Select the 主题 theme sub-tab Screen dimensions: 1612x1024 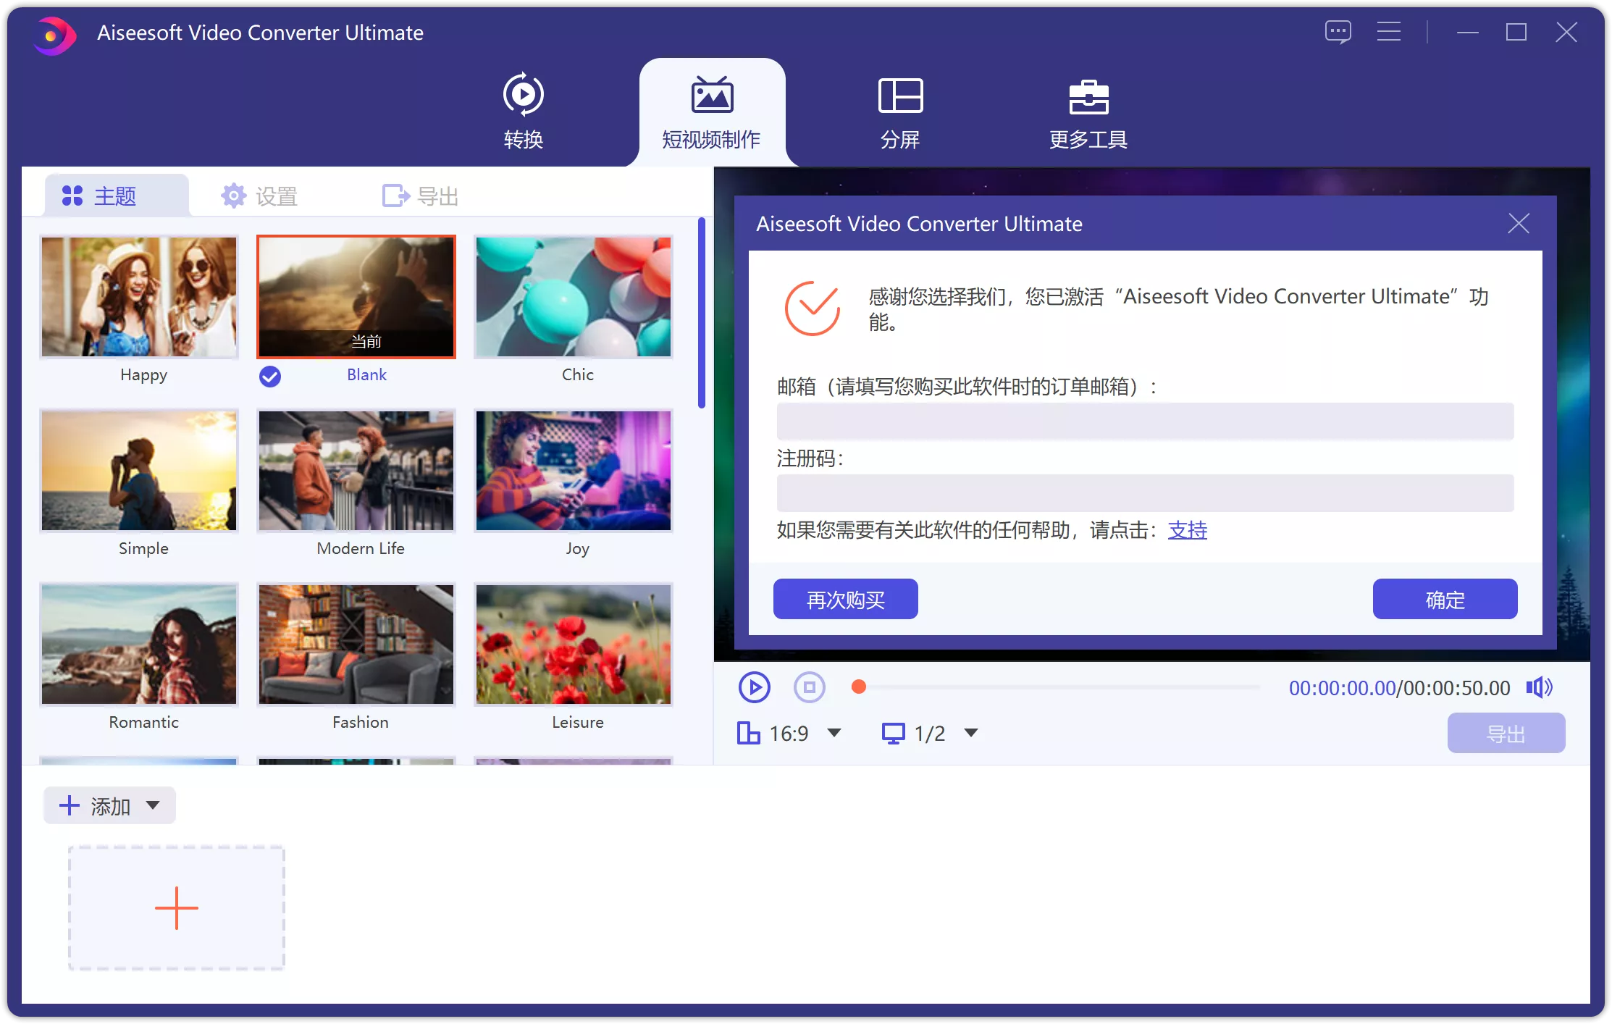click(x=117, y=196)
